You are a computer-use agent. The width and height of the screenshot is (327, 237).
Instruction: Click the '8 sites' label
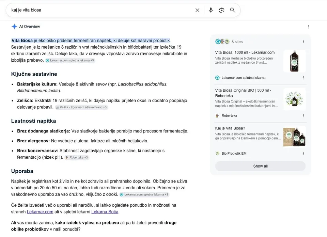[x=237, y=42]
